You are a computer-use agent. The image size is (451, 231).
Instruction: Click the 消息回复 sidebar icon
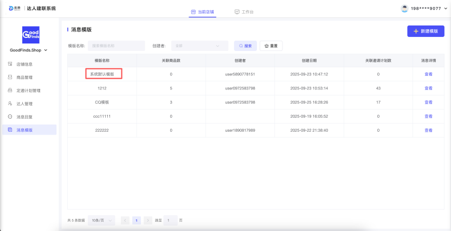click(x=10, y=117)
